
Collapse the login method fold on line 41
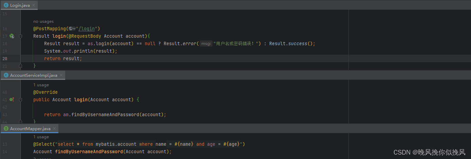pyautogui.click(x=21, y=100)
